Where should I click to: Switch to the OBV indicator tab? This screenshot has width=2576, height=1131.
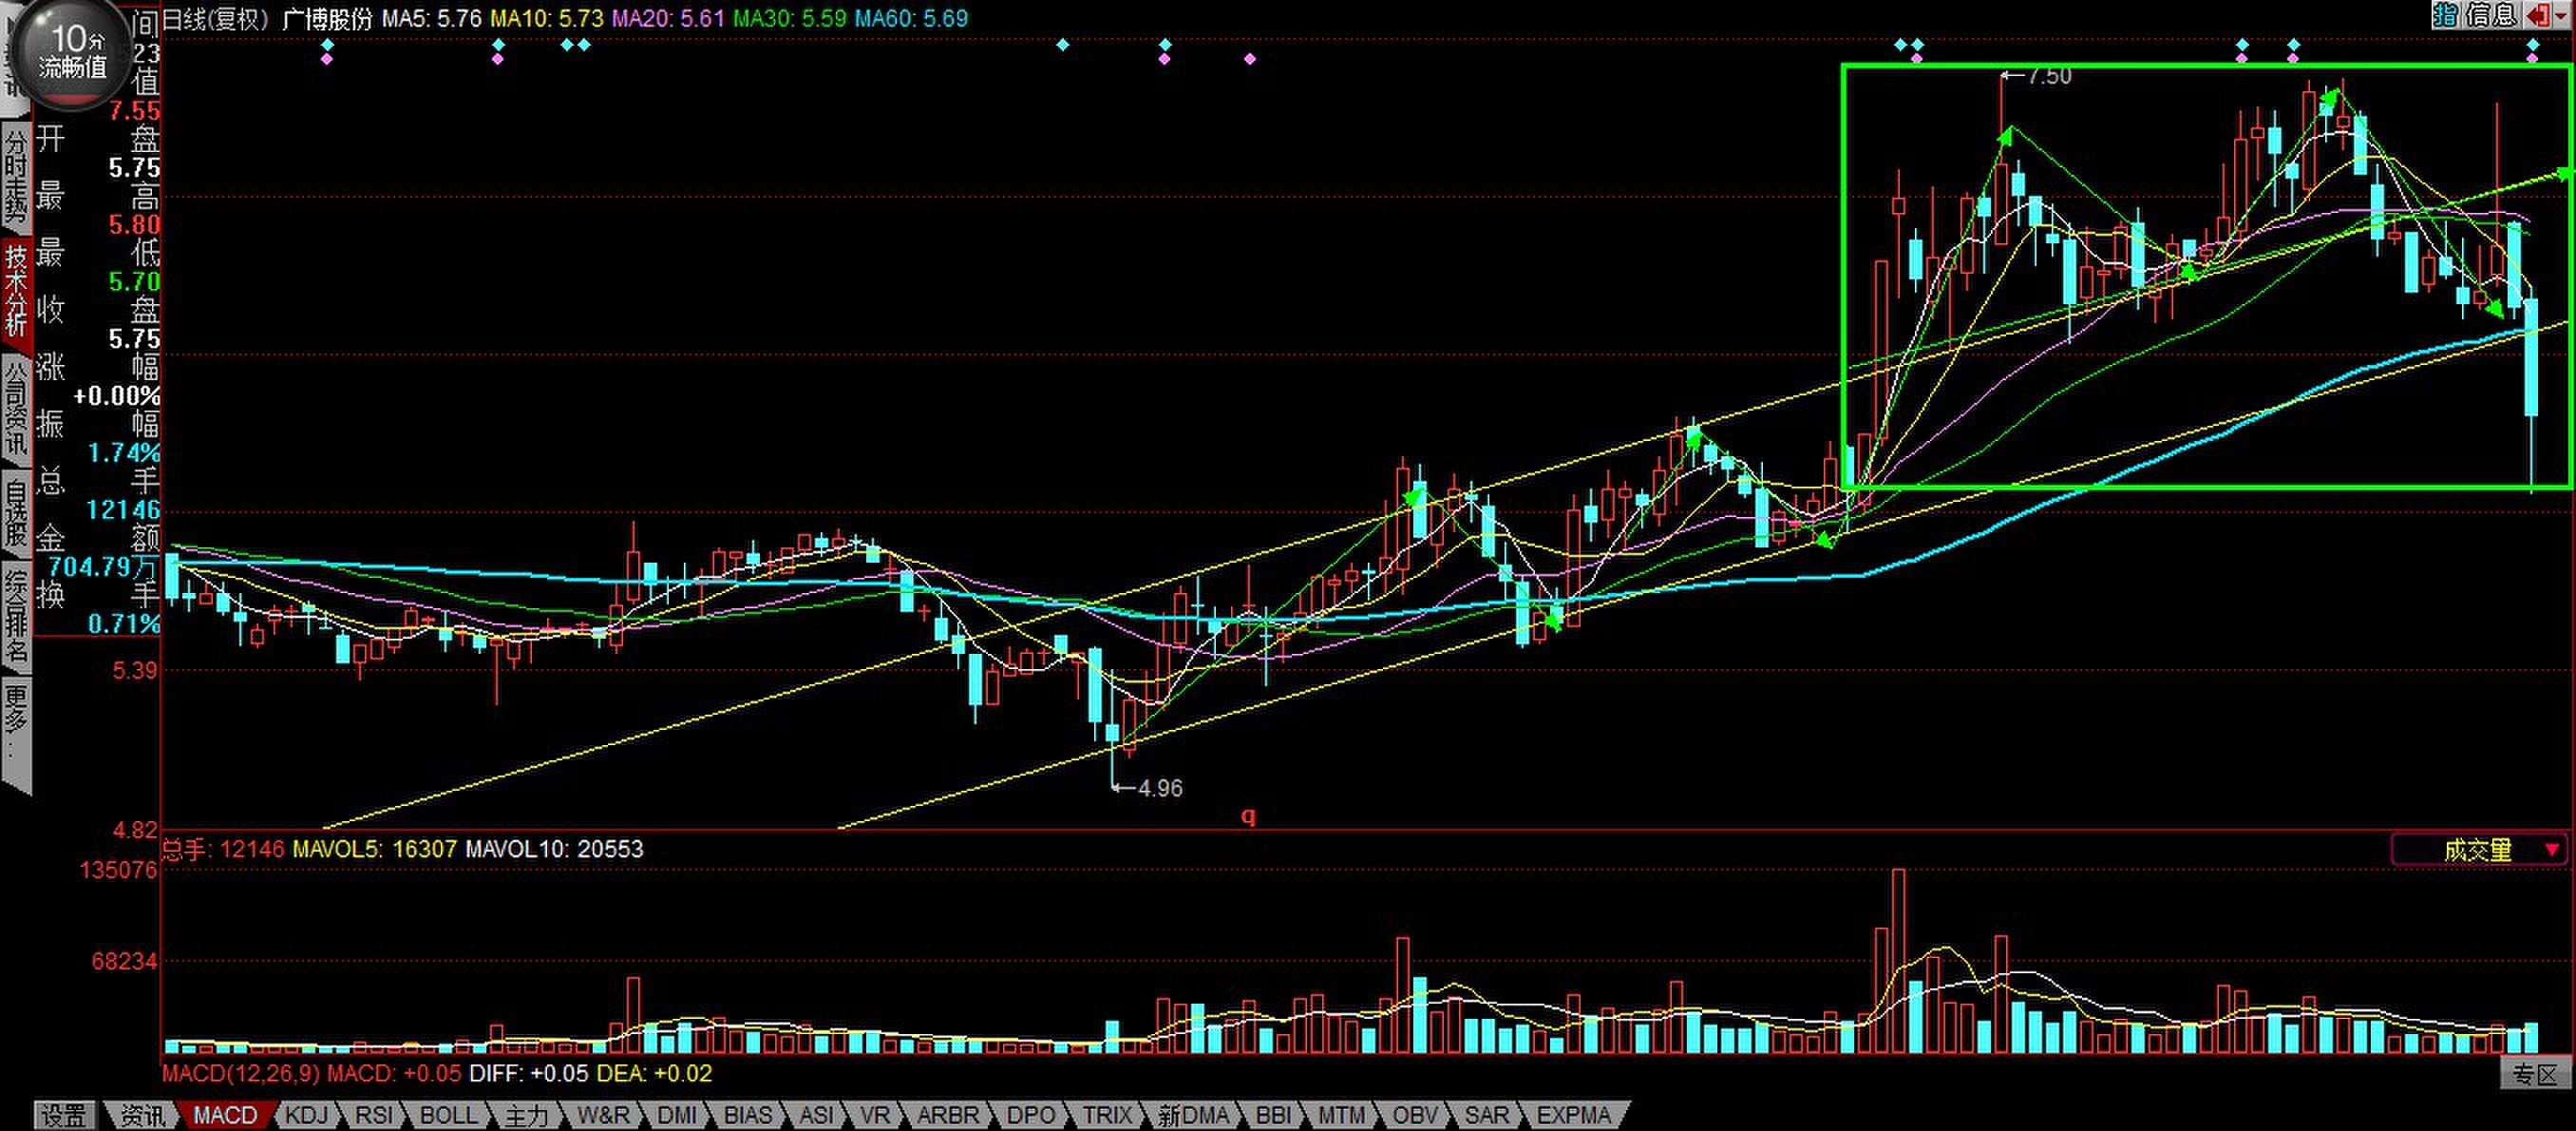[1415, 1115]
